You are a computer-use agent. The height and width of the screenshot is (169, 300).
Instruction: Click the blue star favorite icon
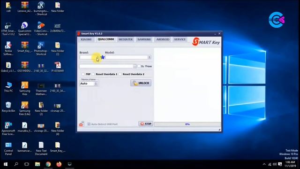pos(103,57)
